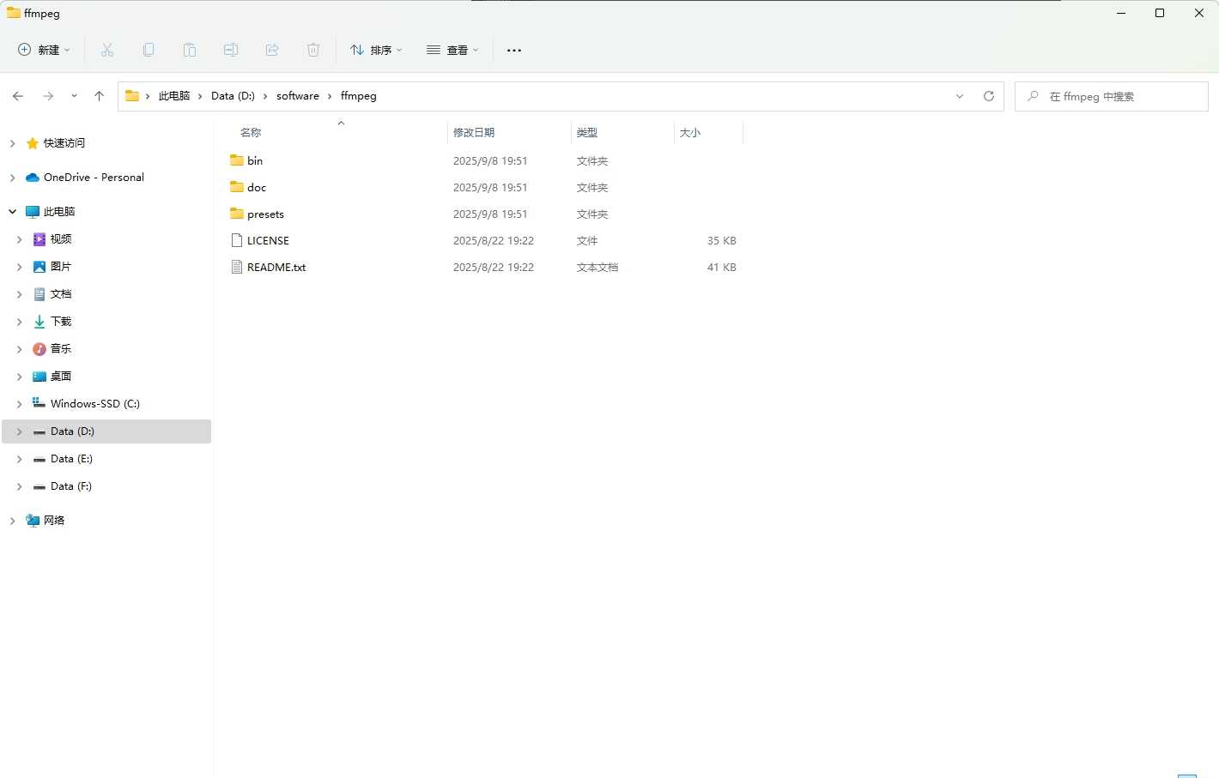The image size is (1219, 778).
Task: Click the Share icon in toolbar
Action: (272, 50)
